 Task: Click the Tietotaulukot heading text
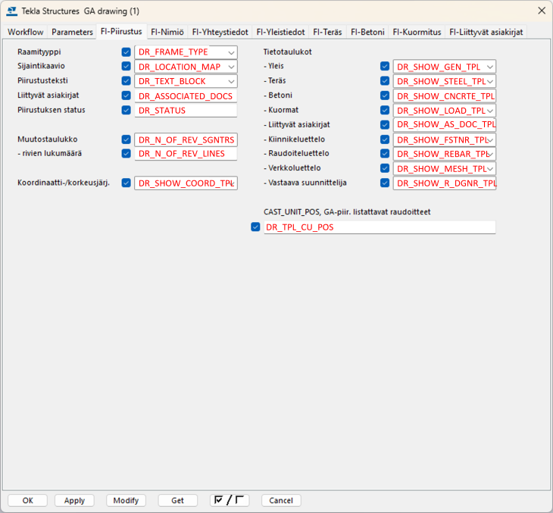(287, 52)
